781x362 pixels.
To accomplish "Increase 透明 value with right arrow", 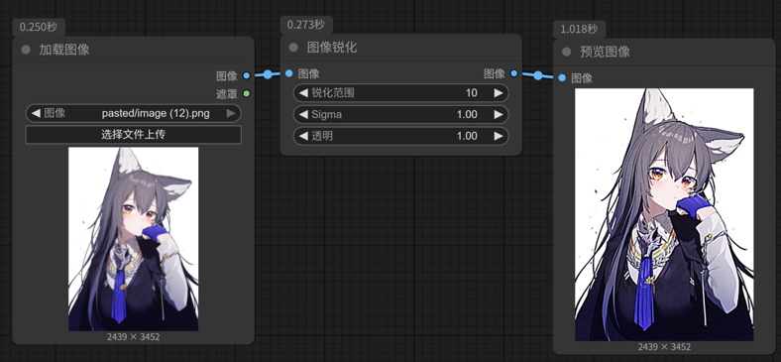I will (499, 136).
